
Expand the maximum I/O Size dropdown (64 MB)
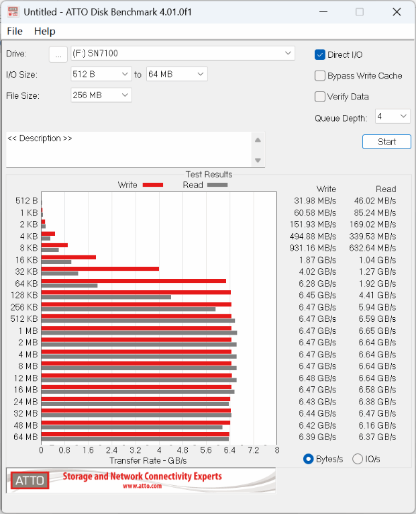[176, 74]
